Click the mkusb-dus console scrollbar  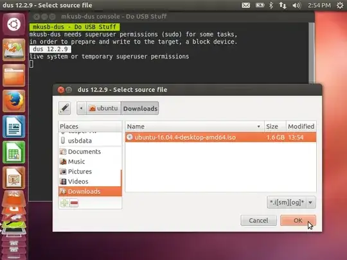tap(312, 53)
